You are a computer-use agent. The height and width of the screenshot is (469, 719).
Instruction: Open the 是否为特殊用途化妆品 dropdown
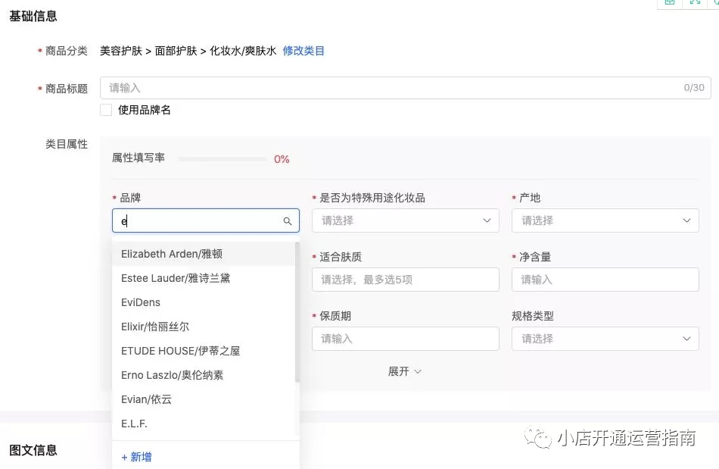(406, 220)
